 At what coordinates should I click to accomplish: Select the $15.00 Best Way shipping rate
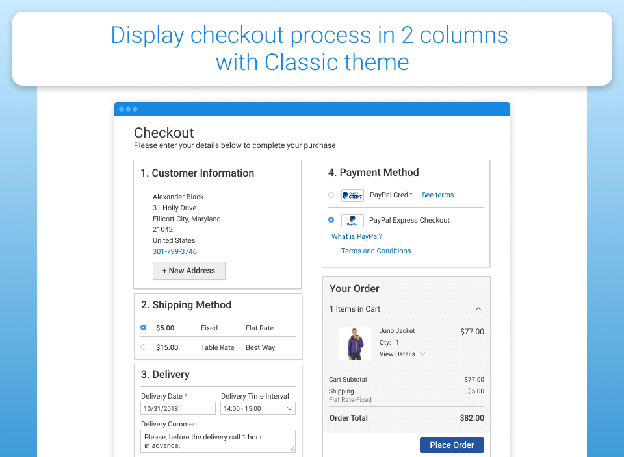coord(143,347)
